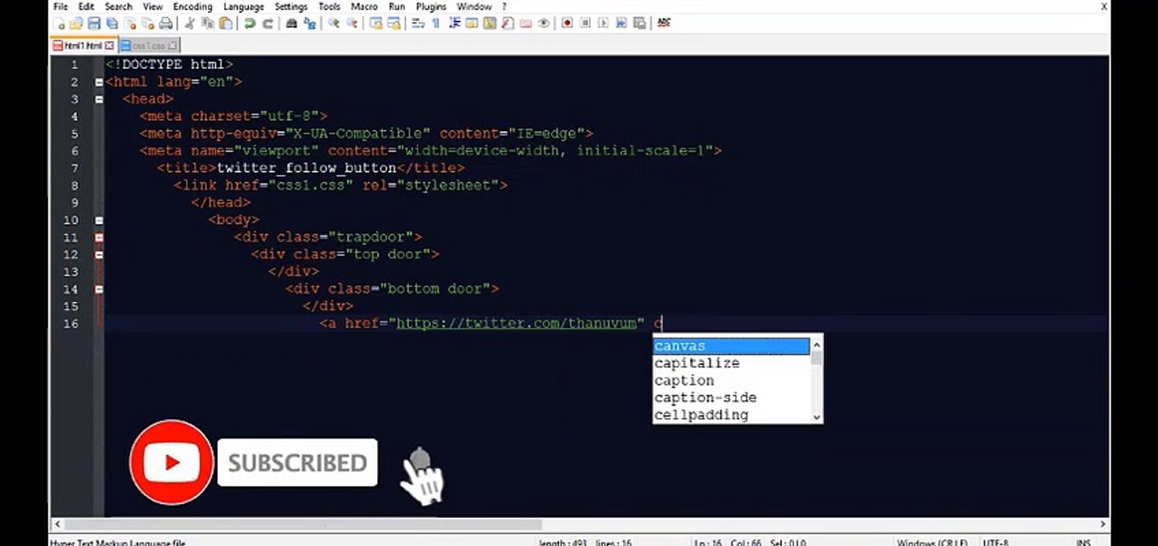Start macro recording with red dot icon

pyautogui.click(x=568, y=24)
